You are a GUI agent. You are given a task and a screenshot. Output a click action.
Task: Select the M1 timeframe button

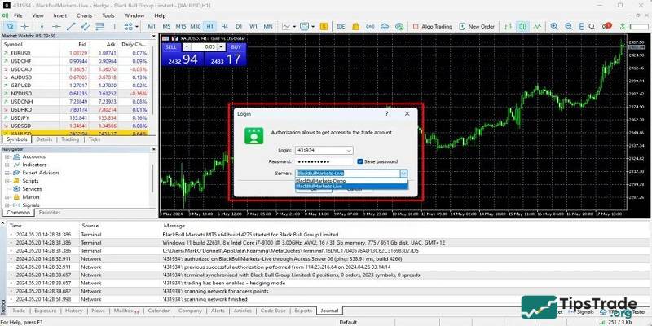click(x=152, y=27)
